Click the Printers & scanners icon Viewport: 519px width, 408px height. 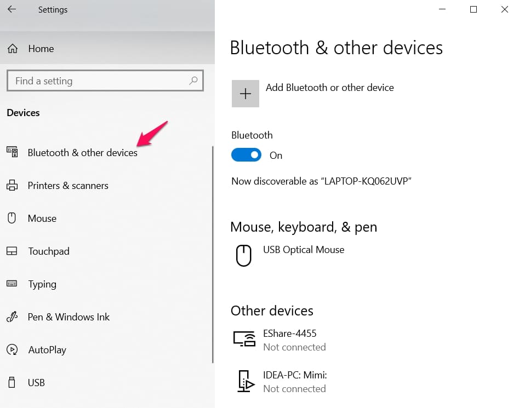tap(12, 186)
